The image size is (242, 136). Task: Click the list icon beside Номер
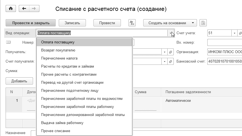pyautogui.click(x=8, y=42)
